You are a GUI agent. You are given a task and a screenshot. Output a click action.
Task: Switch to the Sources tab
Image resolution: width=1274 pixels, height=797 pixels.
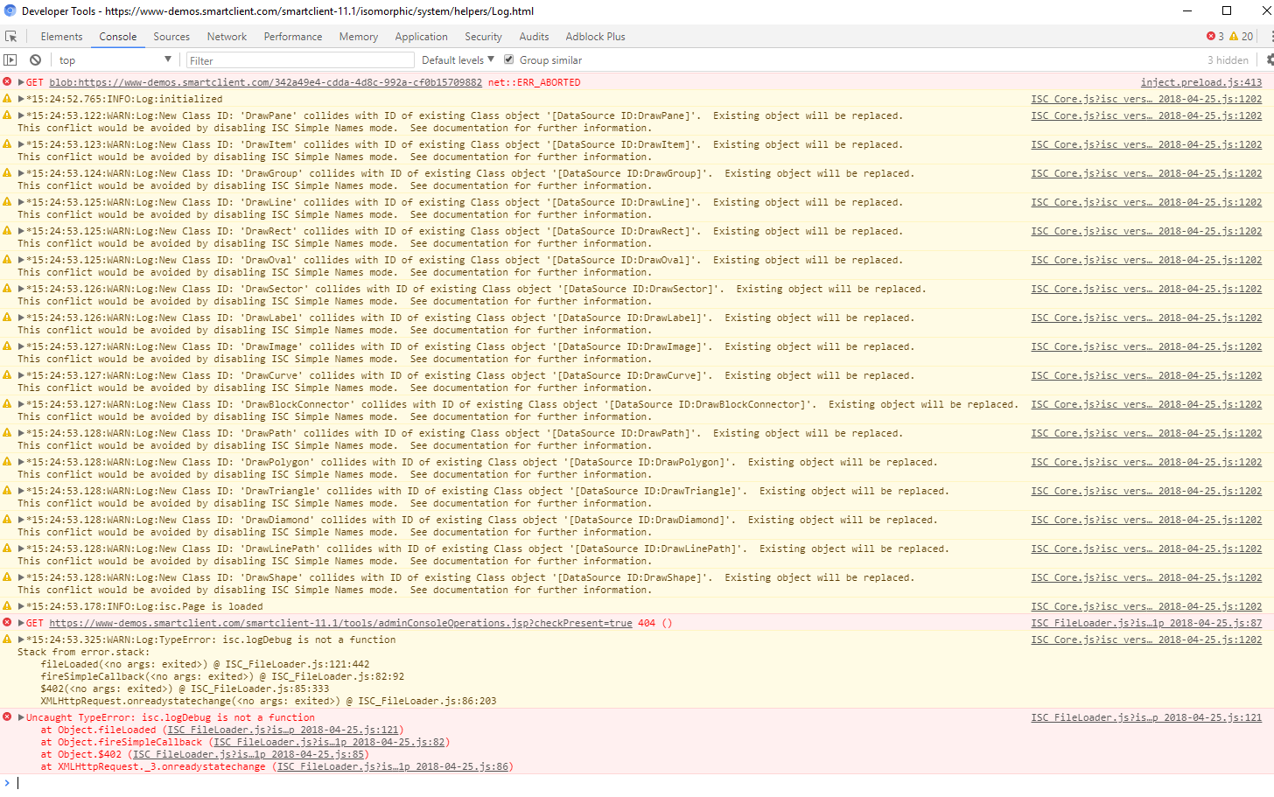[171, 37]
